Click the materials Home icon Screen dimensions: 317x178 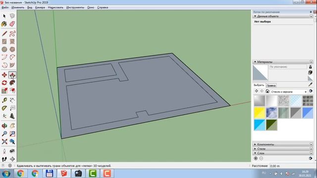coord(267,91)
